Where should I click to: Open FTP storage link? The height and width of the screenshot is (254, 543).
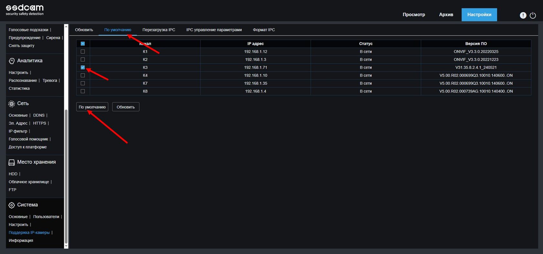[x=12, y=190]
